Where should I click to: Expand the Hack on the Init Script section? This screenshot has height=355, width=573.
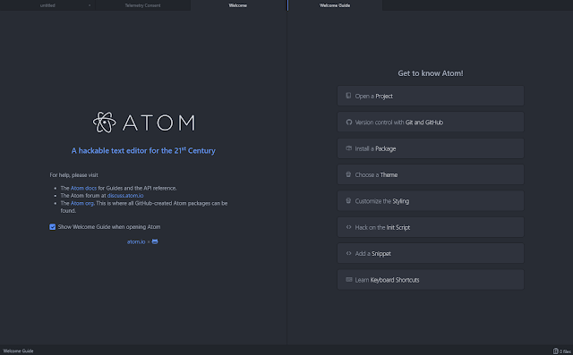click(431, 227)
